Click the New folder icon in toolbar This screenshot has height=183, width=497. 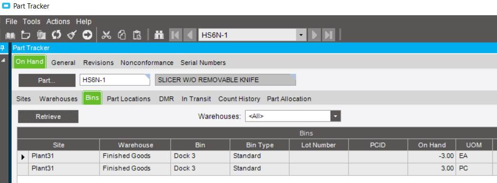coord(26,35)
